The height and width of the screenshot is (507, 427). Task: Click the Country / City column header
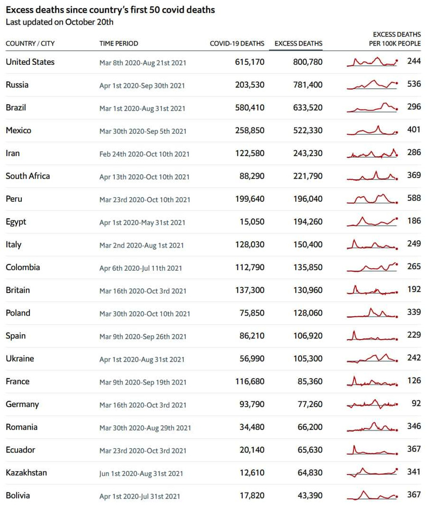click(x=30, y=43)
